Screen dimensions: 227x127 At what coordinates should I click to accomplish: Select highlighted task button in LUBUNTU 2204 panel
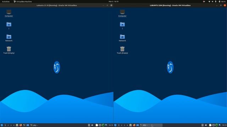[x=151, y=125]
